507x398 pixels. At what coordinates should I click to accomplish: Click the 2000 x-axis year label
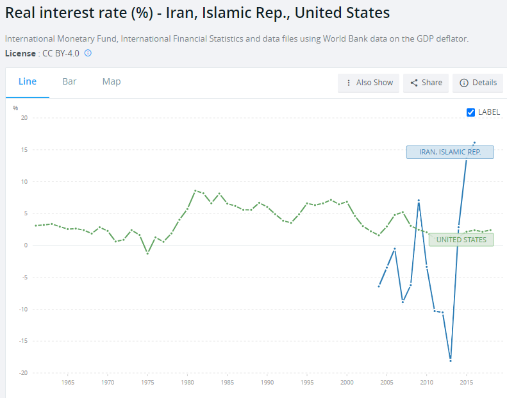[347, 383]
